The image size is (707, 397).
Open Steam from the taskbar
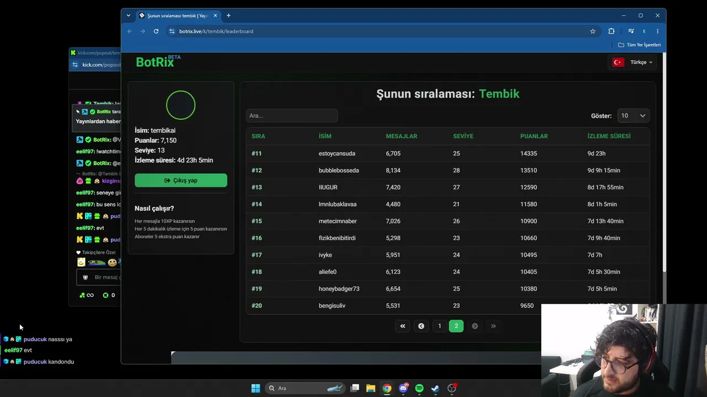pyautogui.click(x=435, y=388)
